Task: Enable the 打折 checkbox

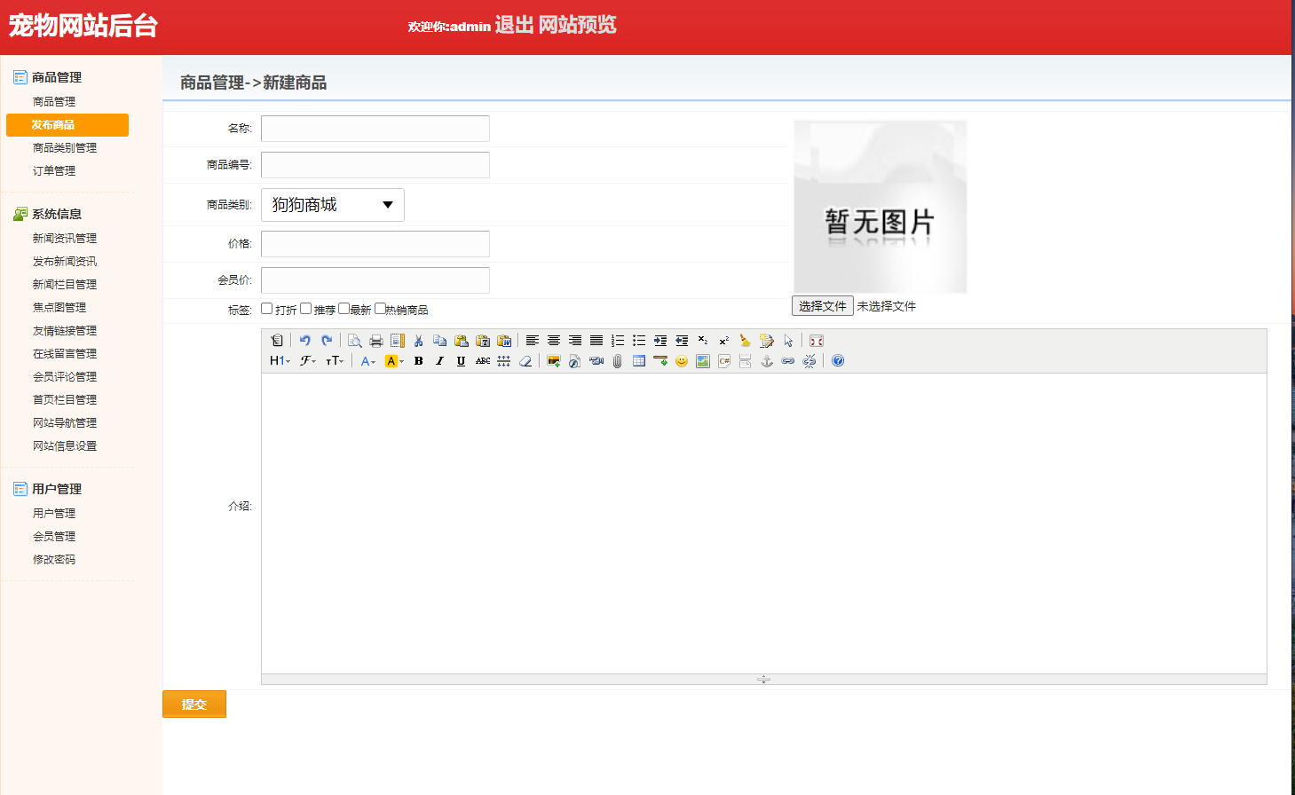Action: 266,309
